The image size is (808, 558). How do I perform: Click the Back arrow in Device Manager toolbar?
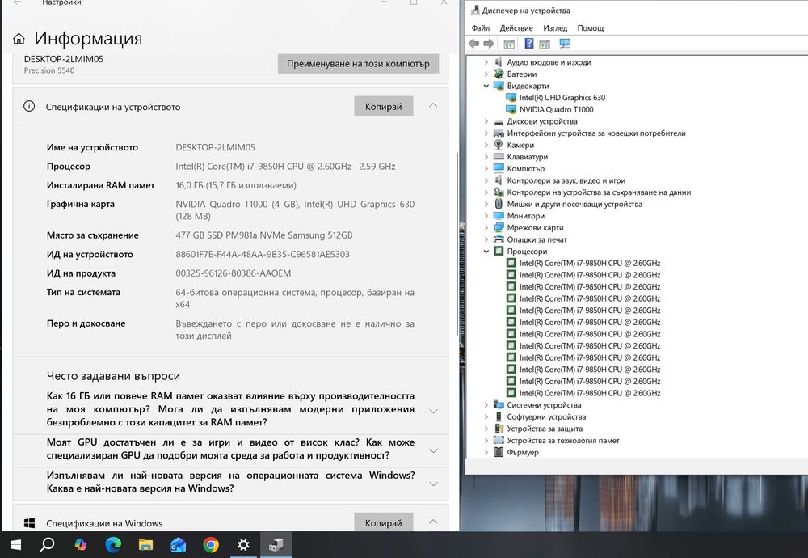click(473, 44)
